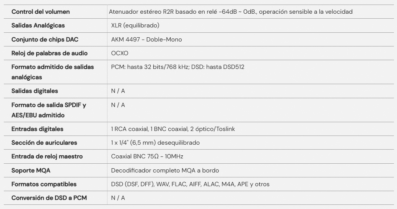Click the 'N / A' value for Salidas digitales
This screenshot has height=209, width=397.
(118, 91)
